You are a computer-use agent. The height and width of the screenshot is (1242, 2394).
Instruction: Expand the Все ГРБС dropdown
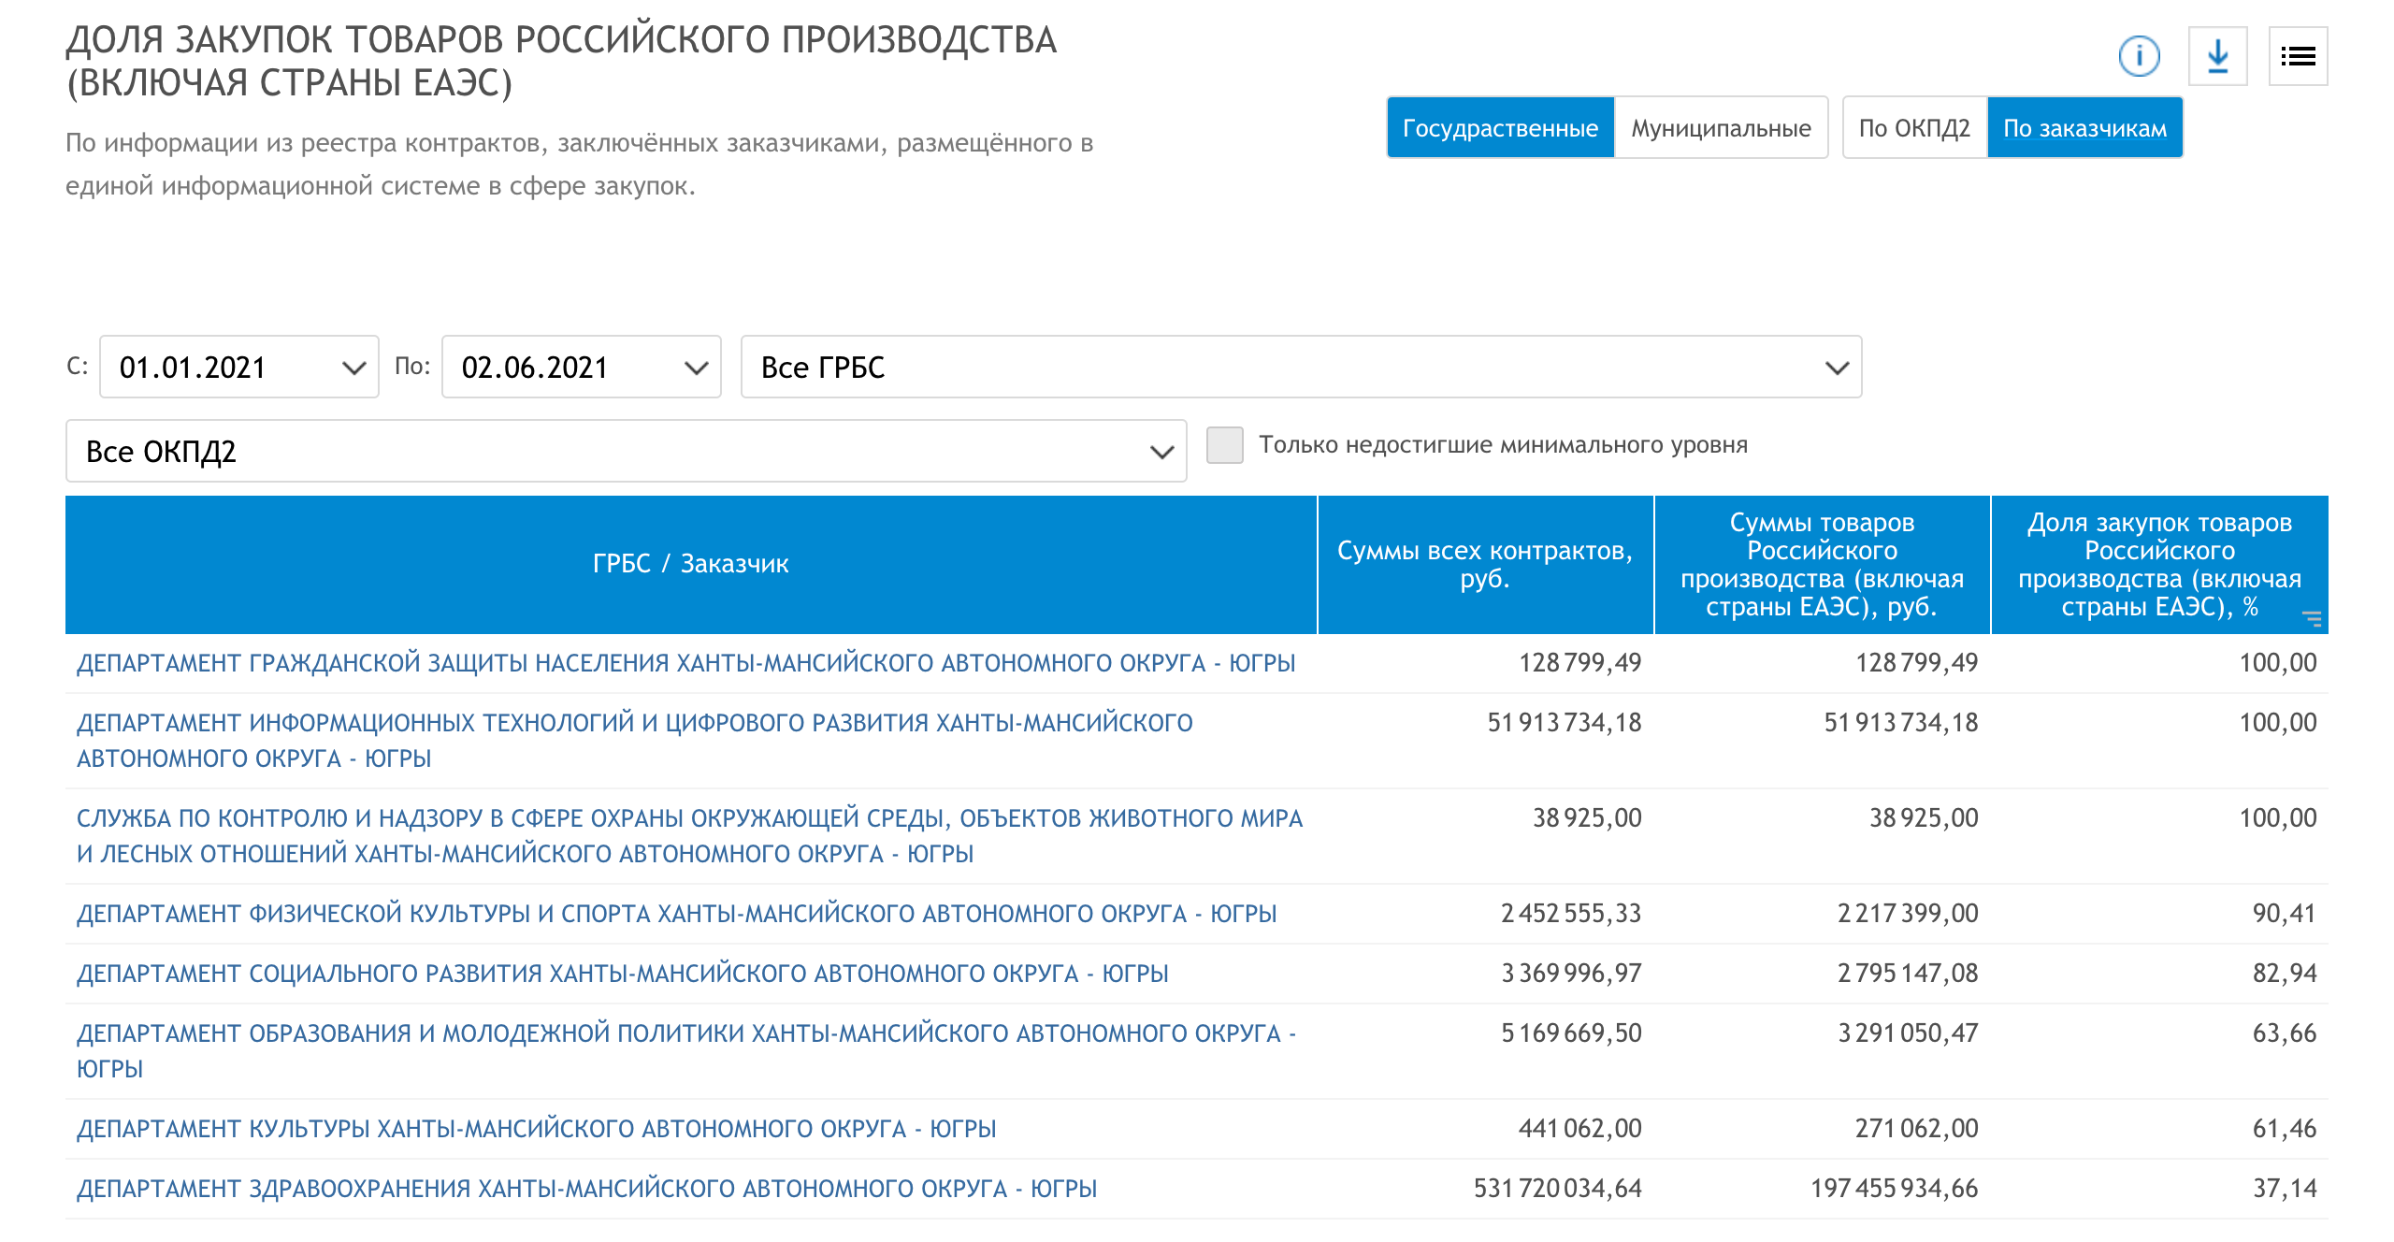click(1301, 367)
